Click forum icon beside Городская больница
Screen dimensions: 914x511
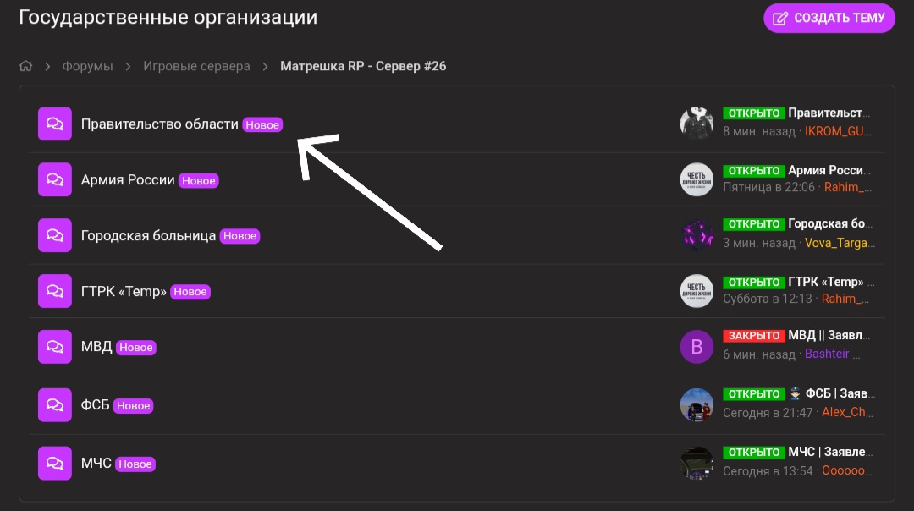(x=55, y=235)
